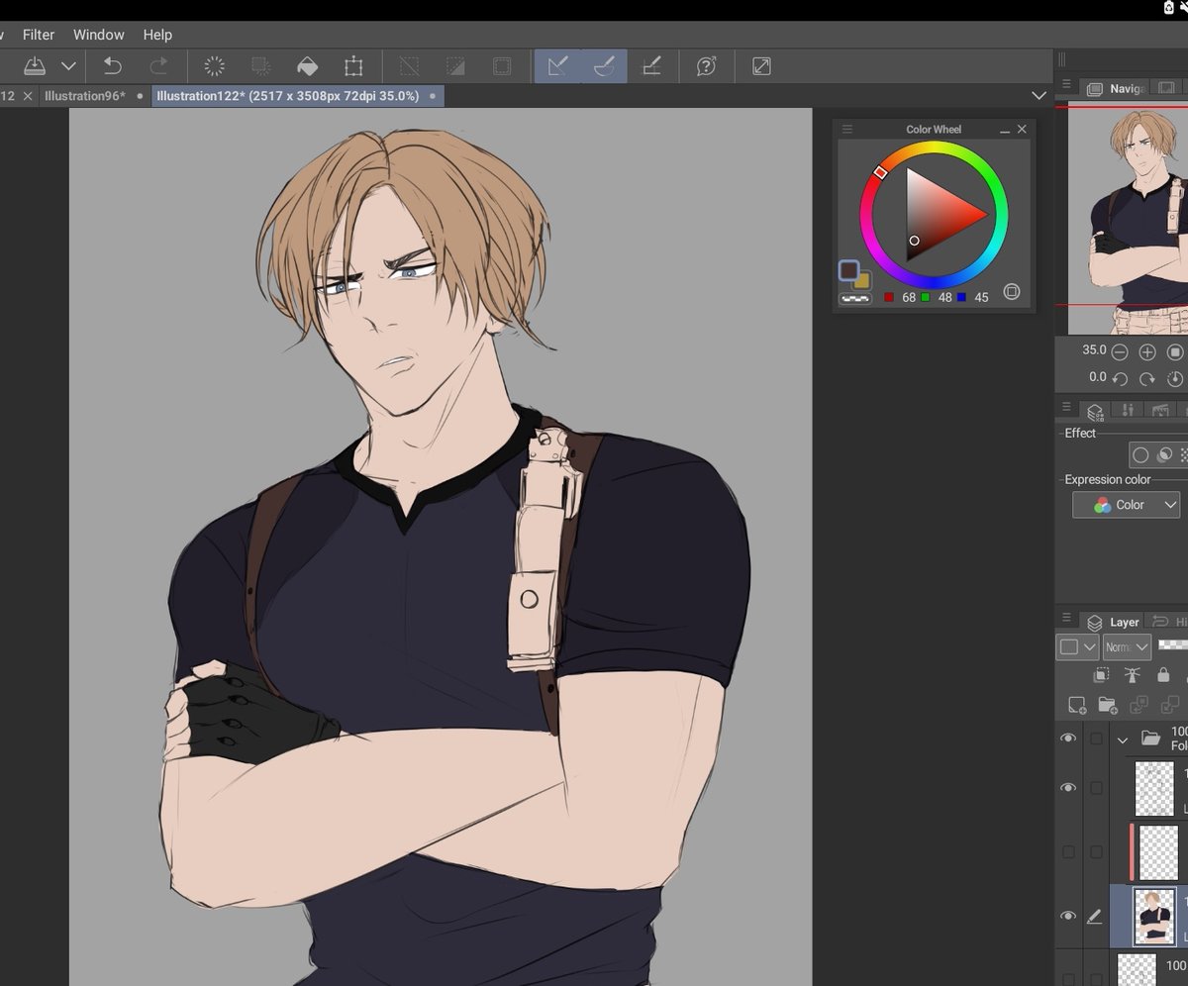
Task: Toggle Snap to Ruler
Action: 557,66
